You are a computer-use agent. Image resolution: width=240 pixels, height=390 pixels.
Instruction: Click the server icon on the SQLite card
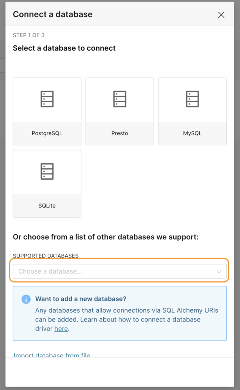pos(47,171)
